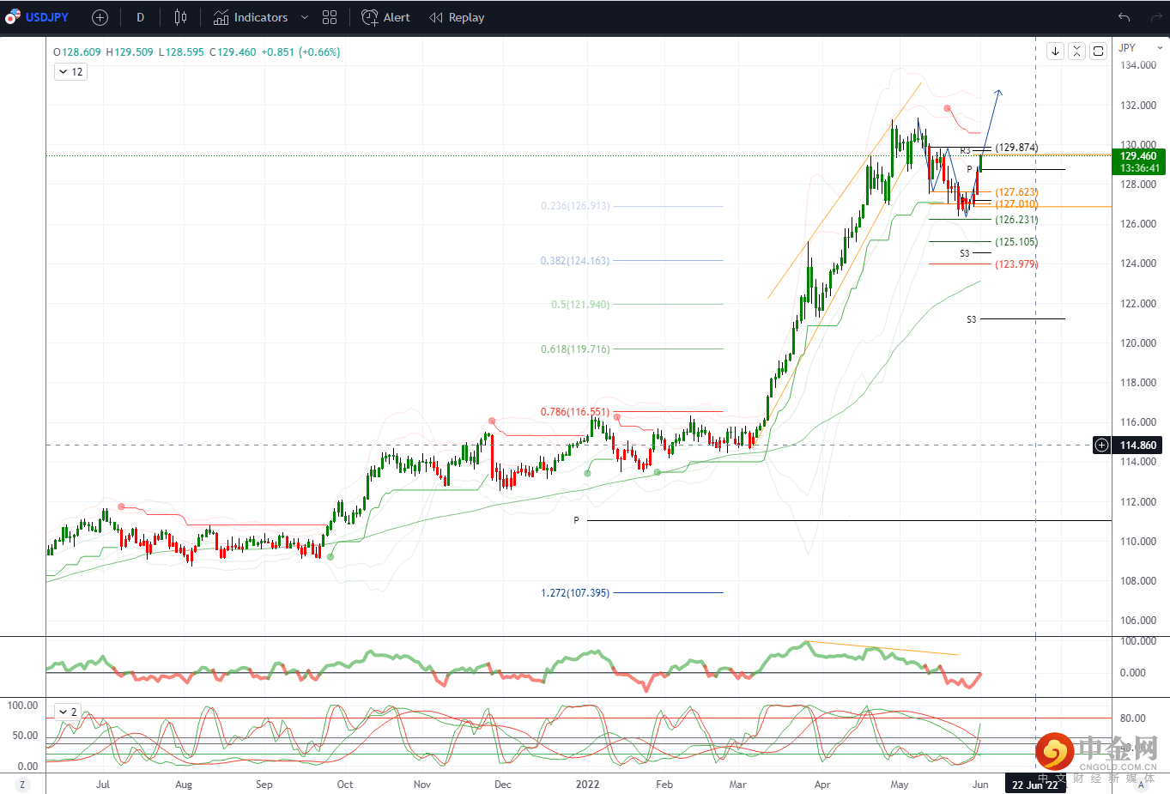Open the candlestick chart type selector
The width and height of the screenshot is (1170, 794).
(x=180, y=17)
